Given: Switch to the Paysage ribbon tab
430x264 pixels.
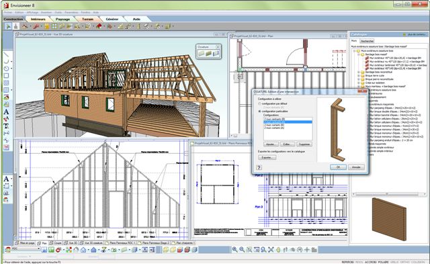Looking at the screenshot, I should [x=62, y=19].
